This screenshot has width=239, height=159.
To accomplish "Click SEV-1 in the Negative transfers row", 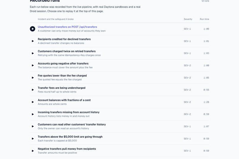I will (187, 151).
